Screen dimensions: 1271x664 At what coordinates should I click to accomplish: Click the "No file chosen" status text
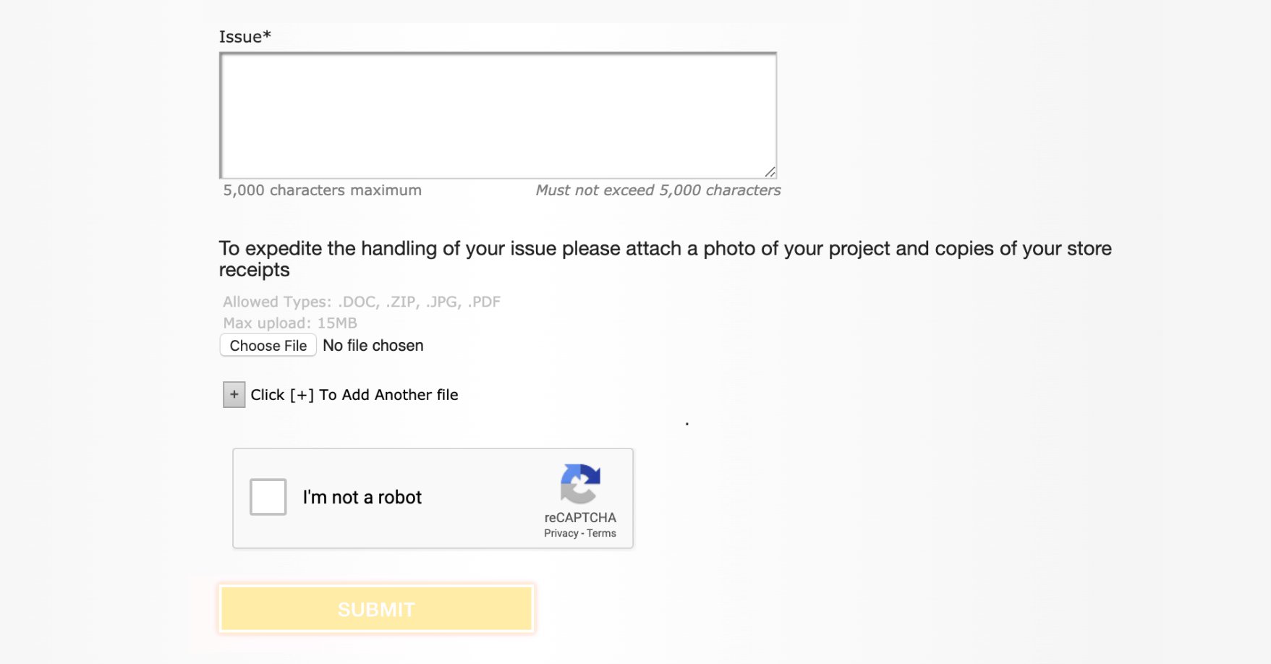pyautogui.click(x=373, y=346)
